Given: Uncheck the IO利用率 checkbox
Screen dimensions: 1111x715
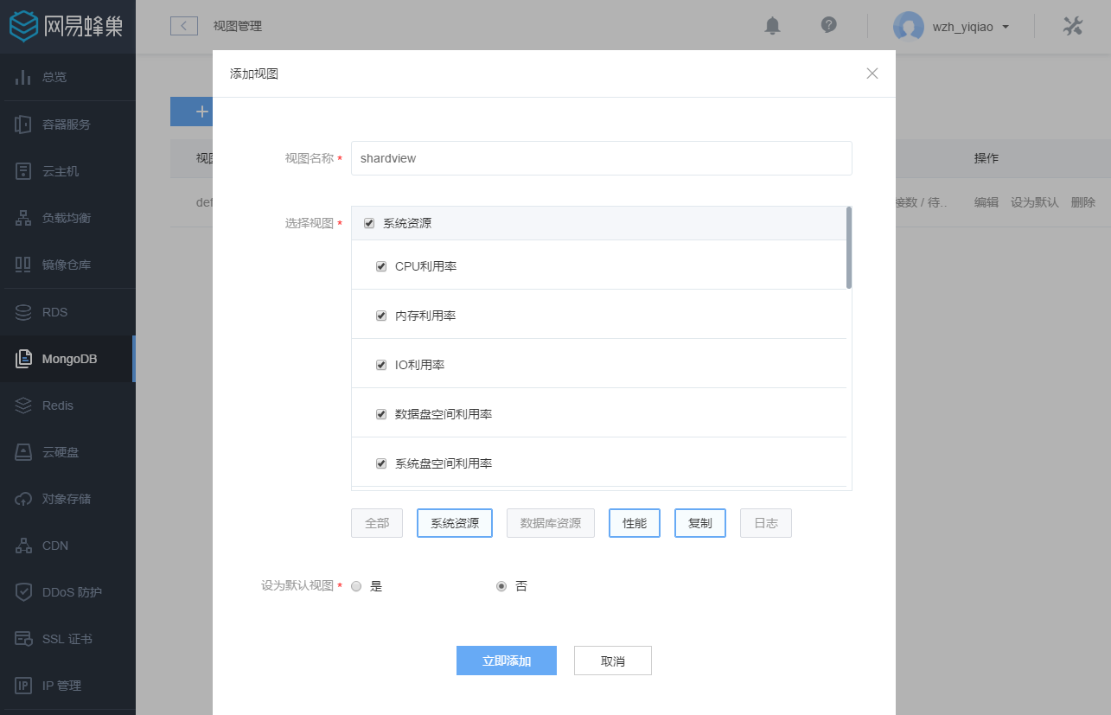Looking at the screenshot, I should pyautogui.click(x=381, y=365).
